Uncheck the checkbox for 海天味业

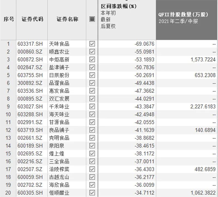point(92,114)
